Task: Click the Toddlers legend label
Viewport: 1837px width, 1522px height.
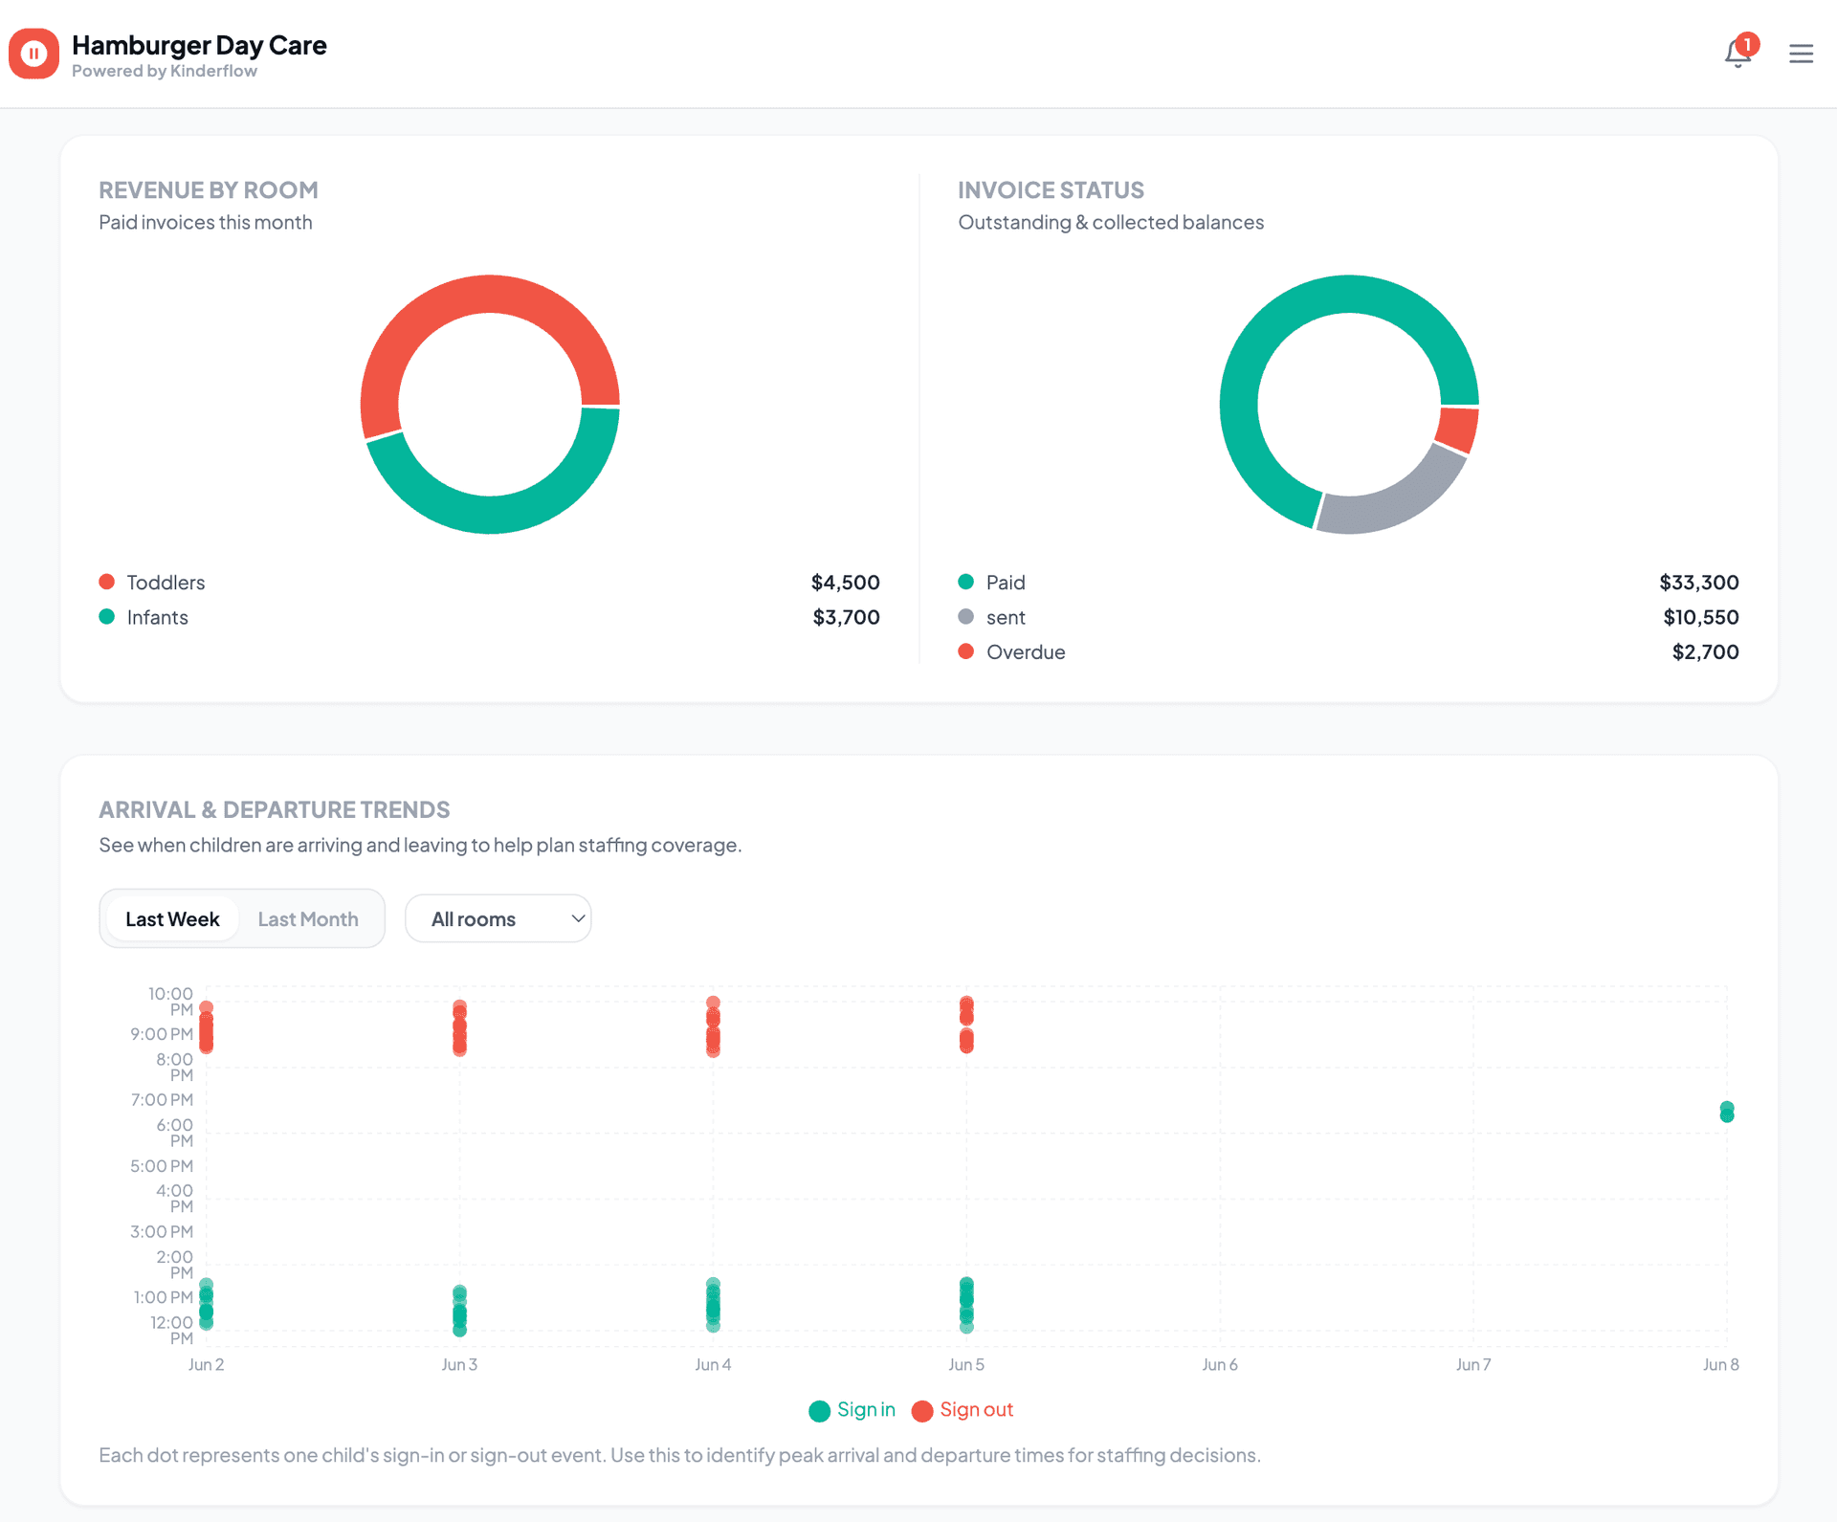Action: tap(166, 582)
